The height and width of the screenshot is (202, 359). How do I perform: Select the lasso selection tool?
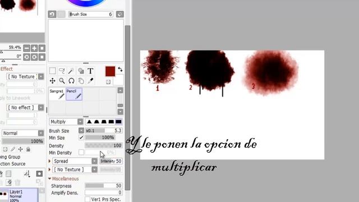(62, 71)
